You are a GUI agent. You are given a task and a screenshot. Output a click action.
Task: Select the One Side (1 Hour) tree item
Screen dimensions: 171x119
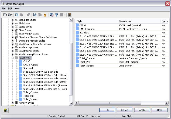[x=45, y=86]
